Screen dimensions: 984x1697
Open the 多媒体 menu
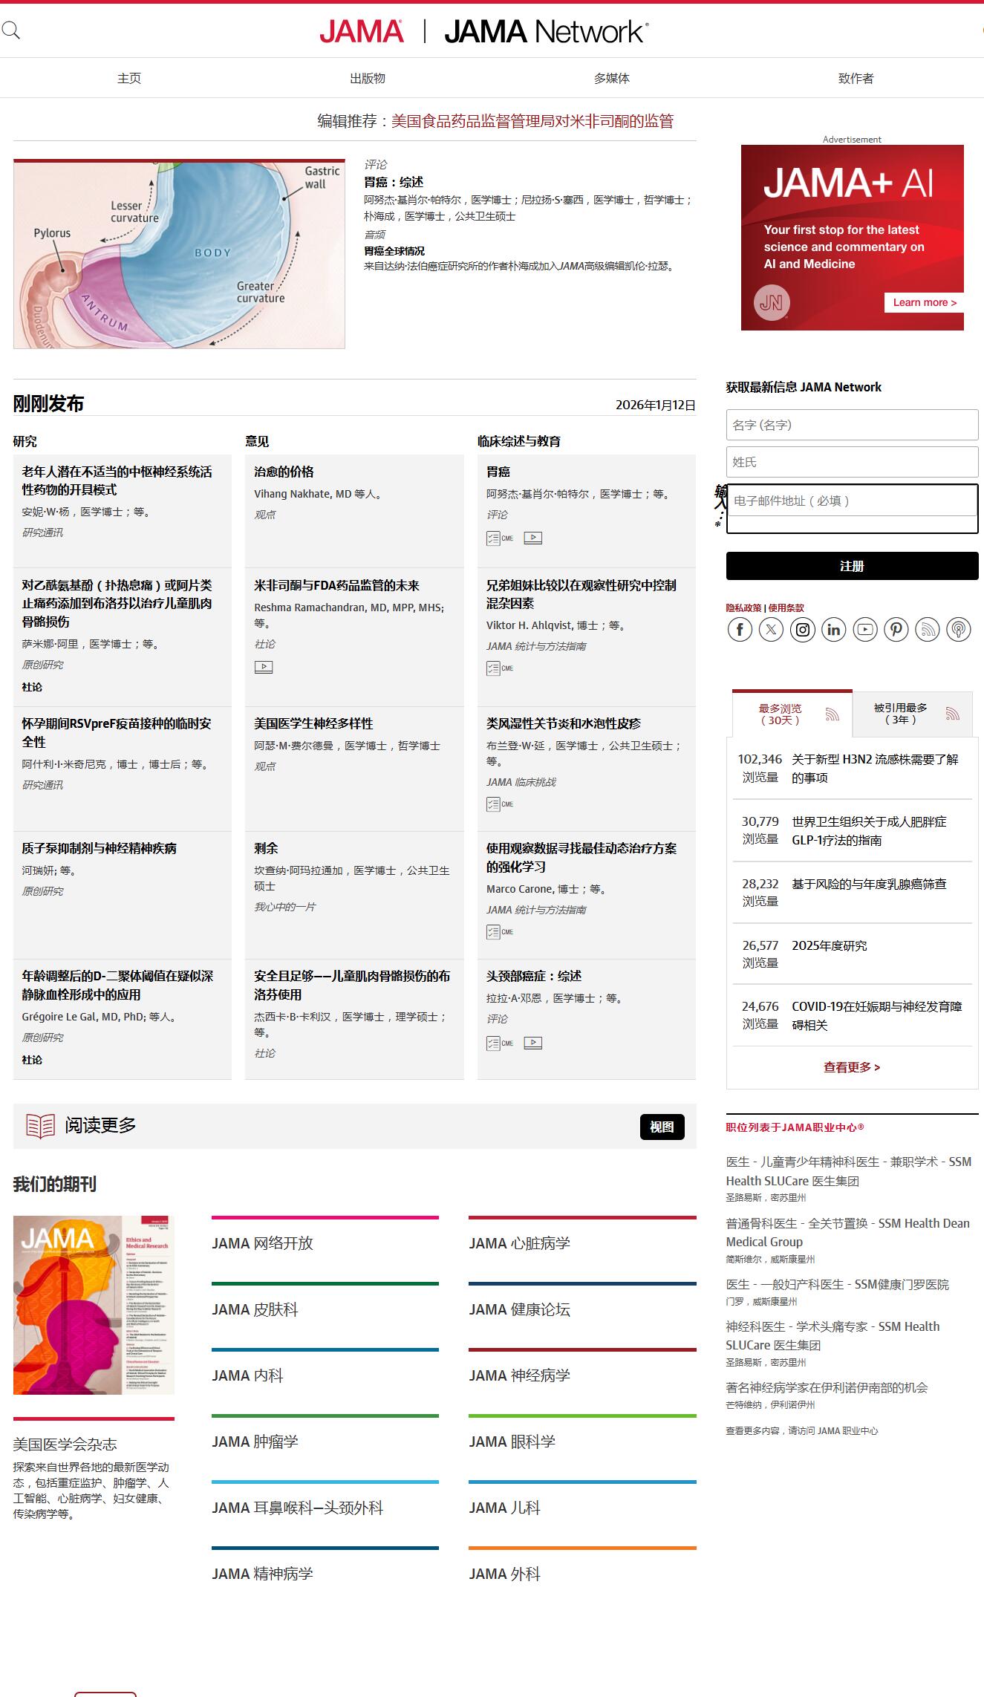click(612, 78)
